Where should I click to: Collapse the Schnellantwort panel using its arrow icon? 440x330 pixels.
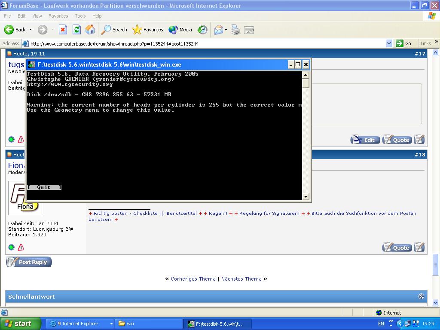[x=421, y=296]
